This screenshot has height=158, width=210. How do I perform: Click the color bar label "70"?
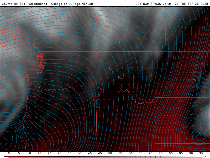[x=150, y=153]
